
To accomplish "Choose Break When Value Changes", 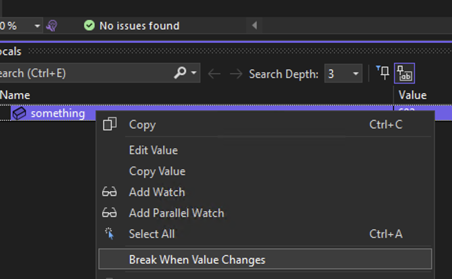I will [x=197, y=259].
